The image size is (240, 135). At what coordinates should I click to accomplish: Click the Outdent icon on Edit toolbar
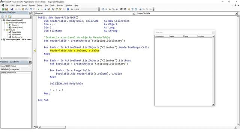[x=125, y=9]
